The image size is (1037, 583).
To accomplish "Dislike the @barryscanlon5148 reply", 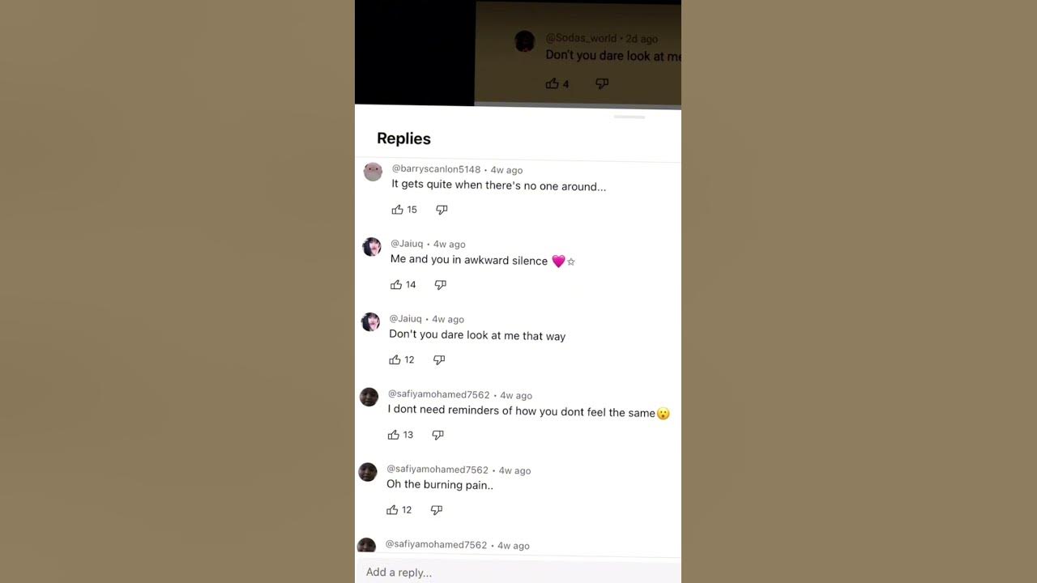I will pyautogui.click(x=442, y=210).
